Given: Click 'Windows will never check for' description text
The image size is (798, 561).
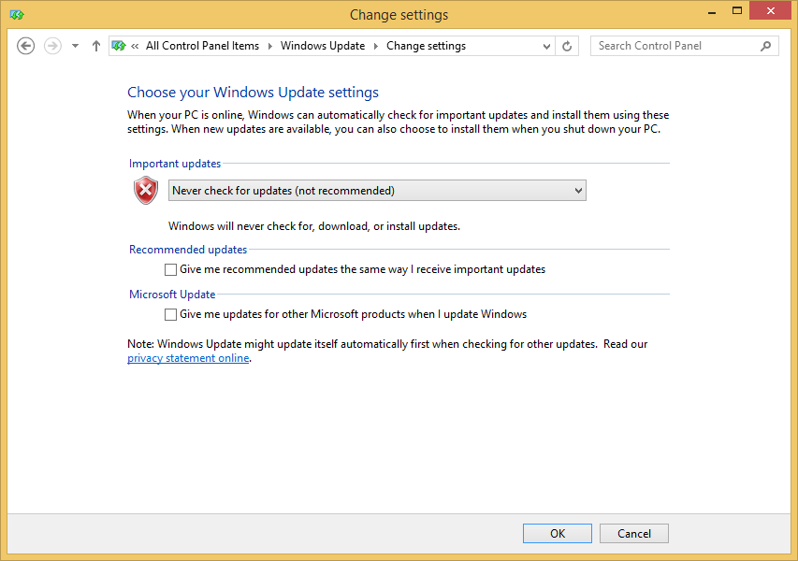Looking at the screenshot, I should pos(314,226).
